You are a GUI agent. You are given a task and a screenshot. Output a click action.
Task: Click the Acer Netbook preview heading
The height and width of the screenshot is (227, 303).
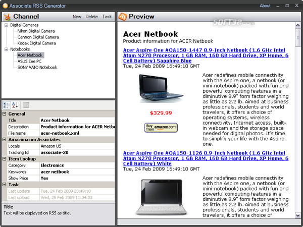[x=150, y=34]
